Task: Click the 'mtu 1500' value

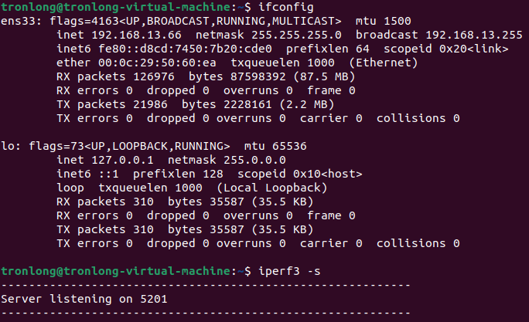Action: pyautogui.click(x=384, y=21)
